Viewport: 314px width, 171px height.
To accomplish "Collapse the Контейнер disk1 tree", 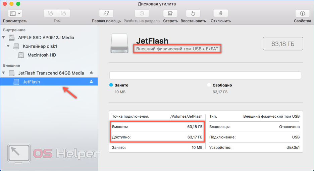I will pyautogui.click(x=8, y=46).
